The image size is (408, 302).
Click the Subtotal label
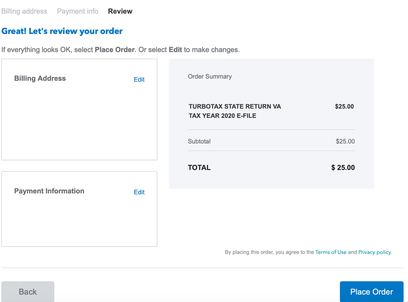click(x=199, y=141)
